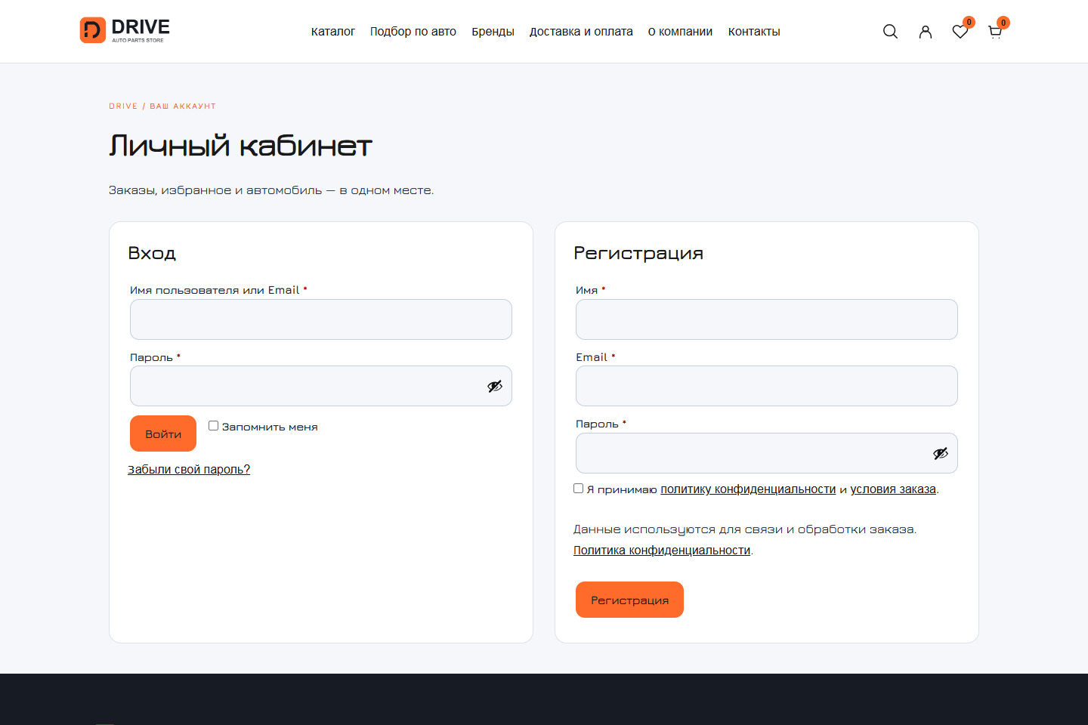This screenshot has width=1088, height=725.
Task: Focus the registration 'Email' field
Action: pyautogui.click(x=767, y=386)
